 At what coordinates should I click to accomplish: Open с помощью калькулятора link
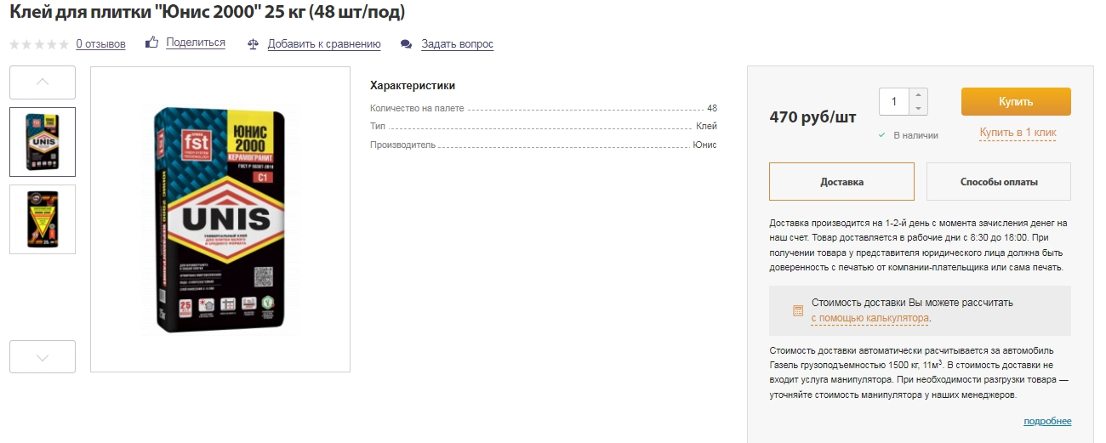point(869,318)
